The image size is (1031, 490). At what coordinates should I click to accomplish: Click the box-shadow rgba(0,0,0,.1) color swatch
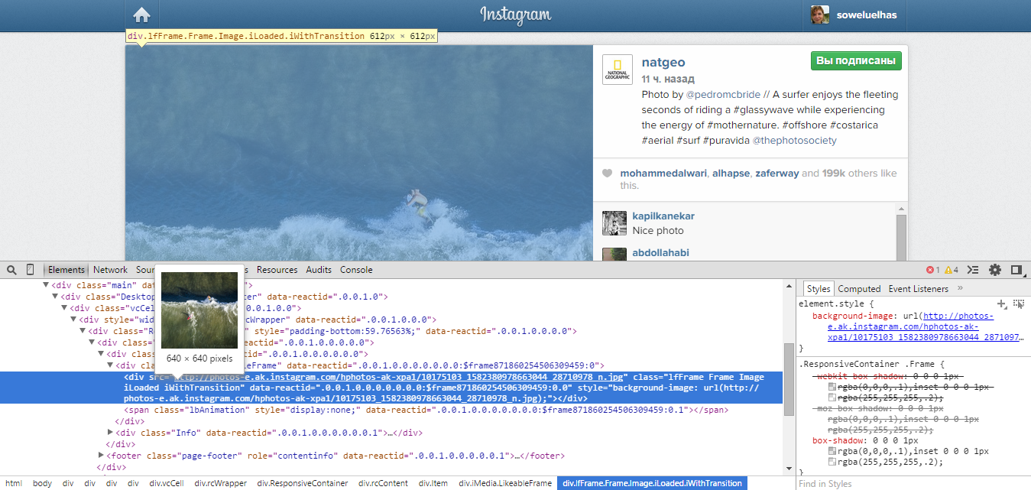832,451
